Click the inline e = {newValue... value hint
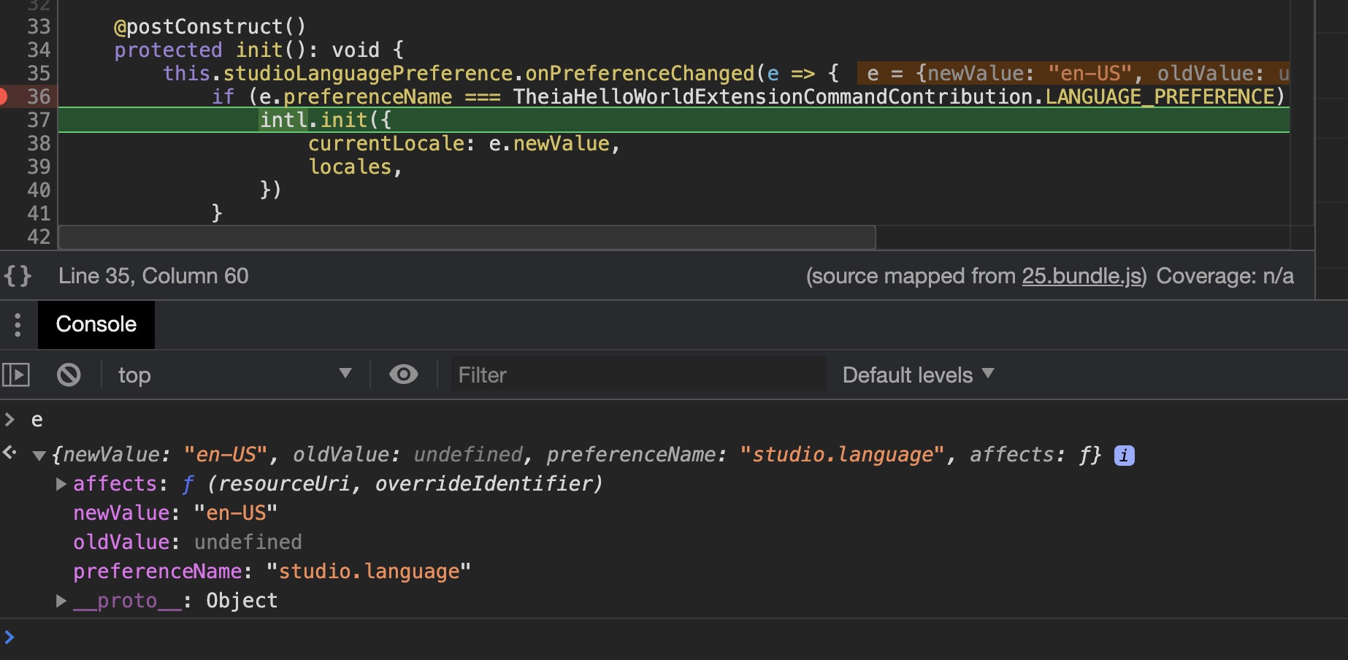 click(x=1073, y=73)
